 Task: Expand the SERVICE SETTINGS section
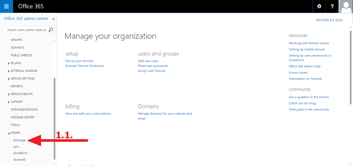(x=9, y=79)
